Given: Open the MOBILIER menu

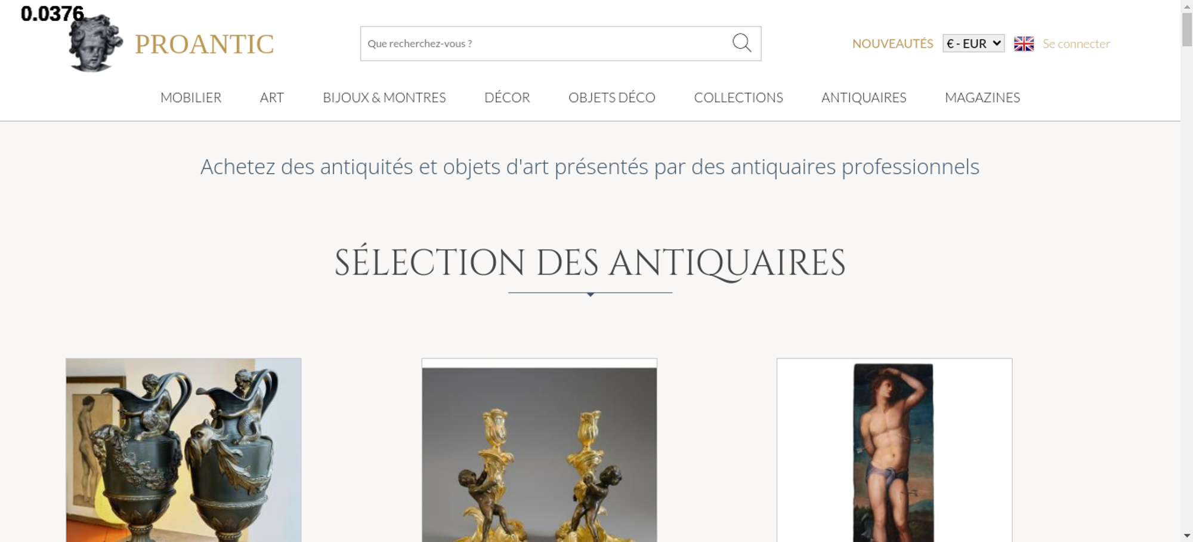Looking at the screenshot, I should tap(191, 97).
